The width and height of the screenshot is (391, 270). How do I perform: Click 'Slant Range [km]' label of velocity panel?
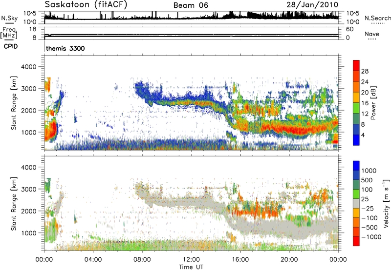[x=14, y=204]
